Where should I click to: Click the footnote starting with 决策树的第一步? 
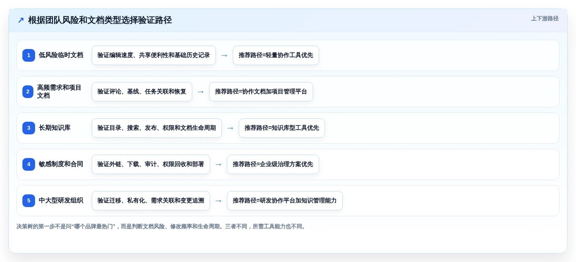162,227
